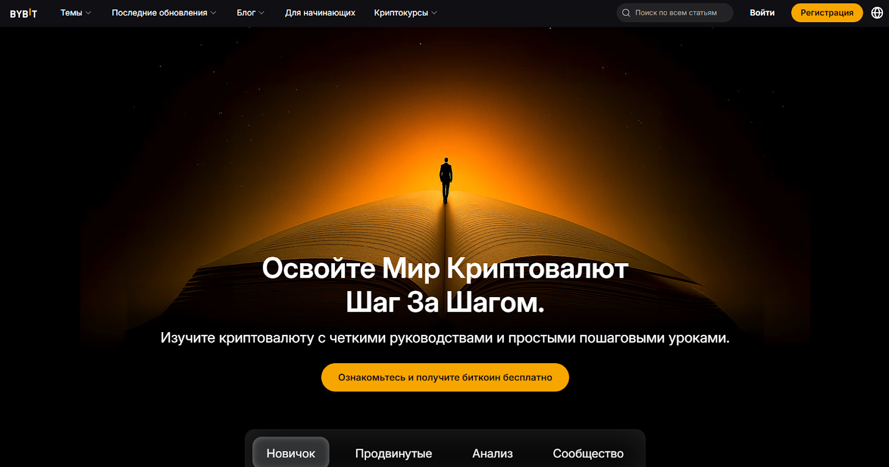Switch to the Продвинутые tab
Viewport: 889px width, 467px height.
click(x=393, y=454)
